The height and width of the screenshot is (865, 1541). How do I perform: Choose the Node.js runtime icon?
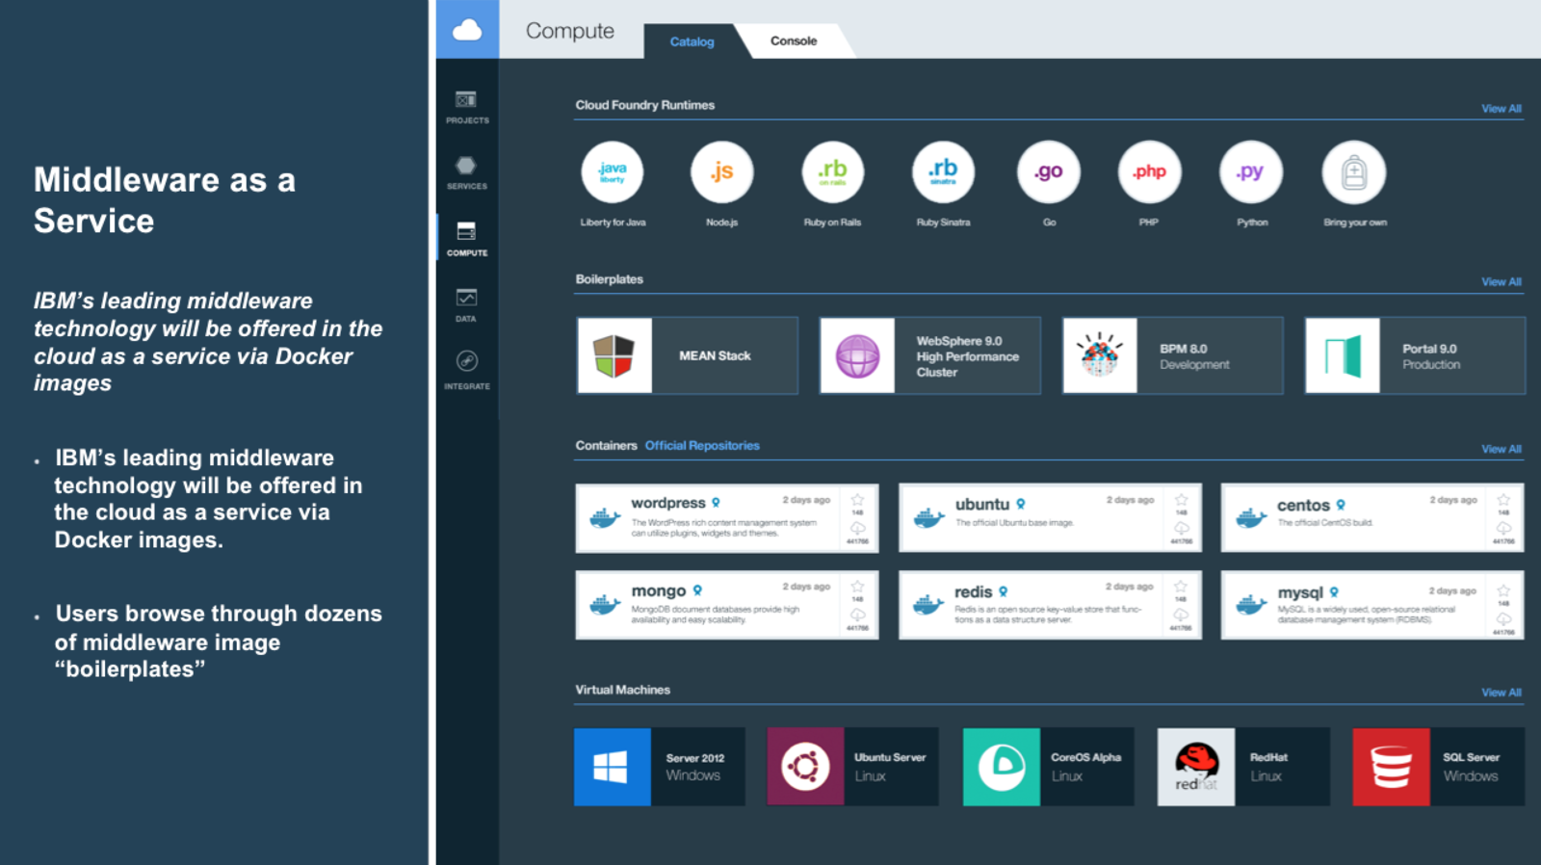click(721, 172)
